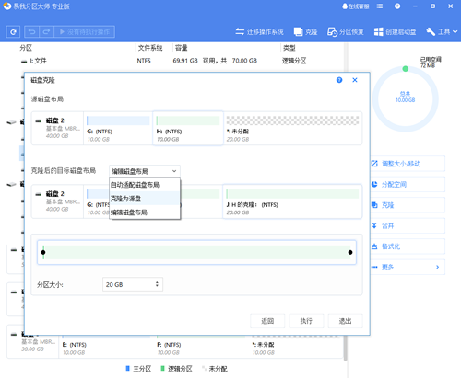Choose 克隆为源盘 option
The width and height of the screenshot is (461, 378).
click(145, 199)
